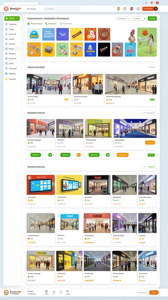Click round orange button under second mall card

(79, 155)
